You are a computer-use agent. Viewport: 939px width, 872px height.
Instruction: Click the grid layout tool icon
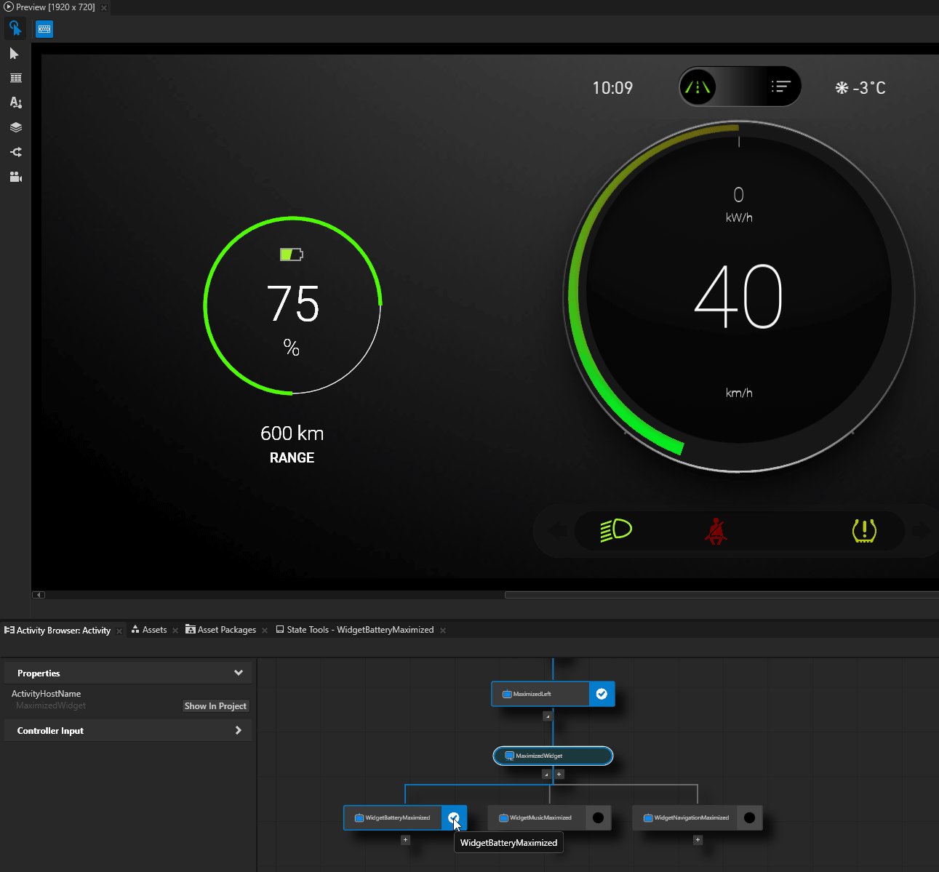[15, 78]
